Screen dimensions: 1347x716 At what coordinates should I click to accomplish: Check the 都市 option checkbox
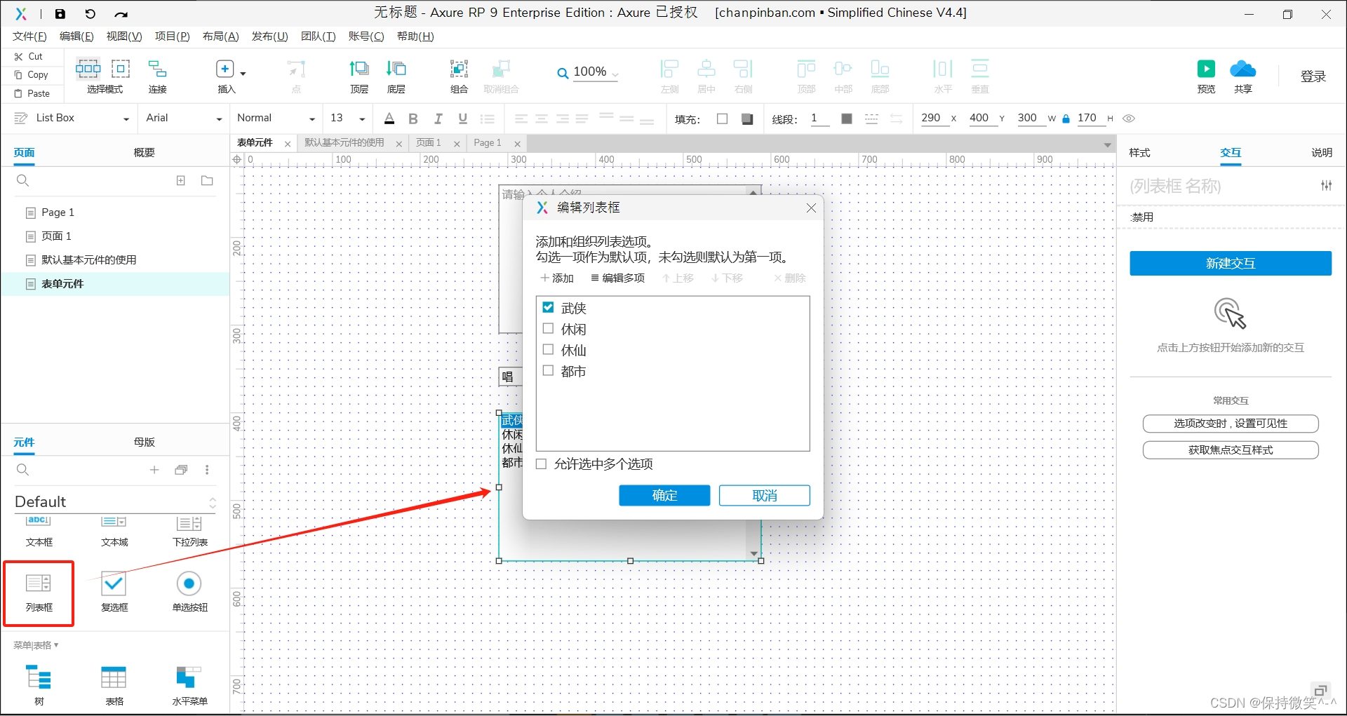click(x=549, y=370)
